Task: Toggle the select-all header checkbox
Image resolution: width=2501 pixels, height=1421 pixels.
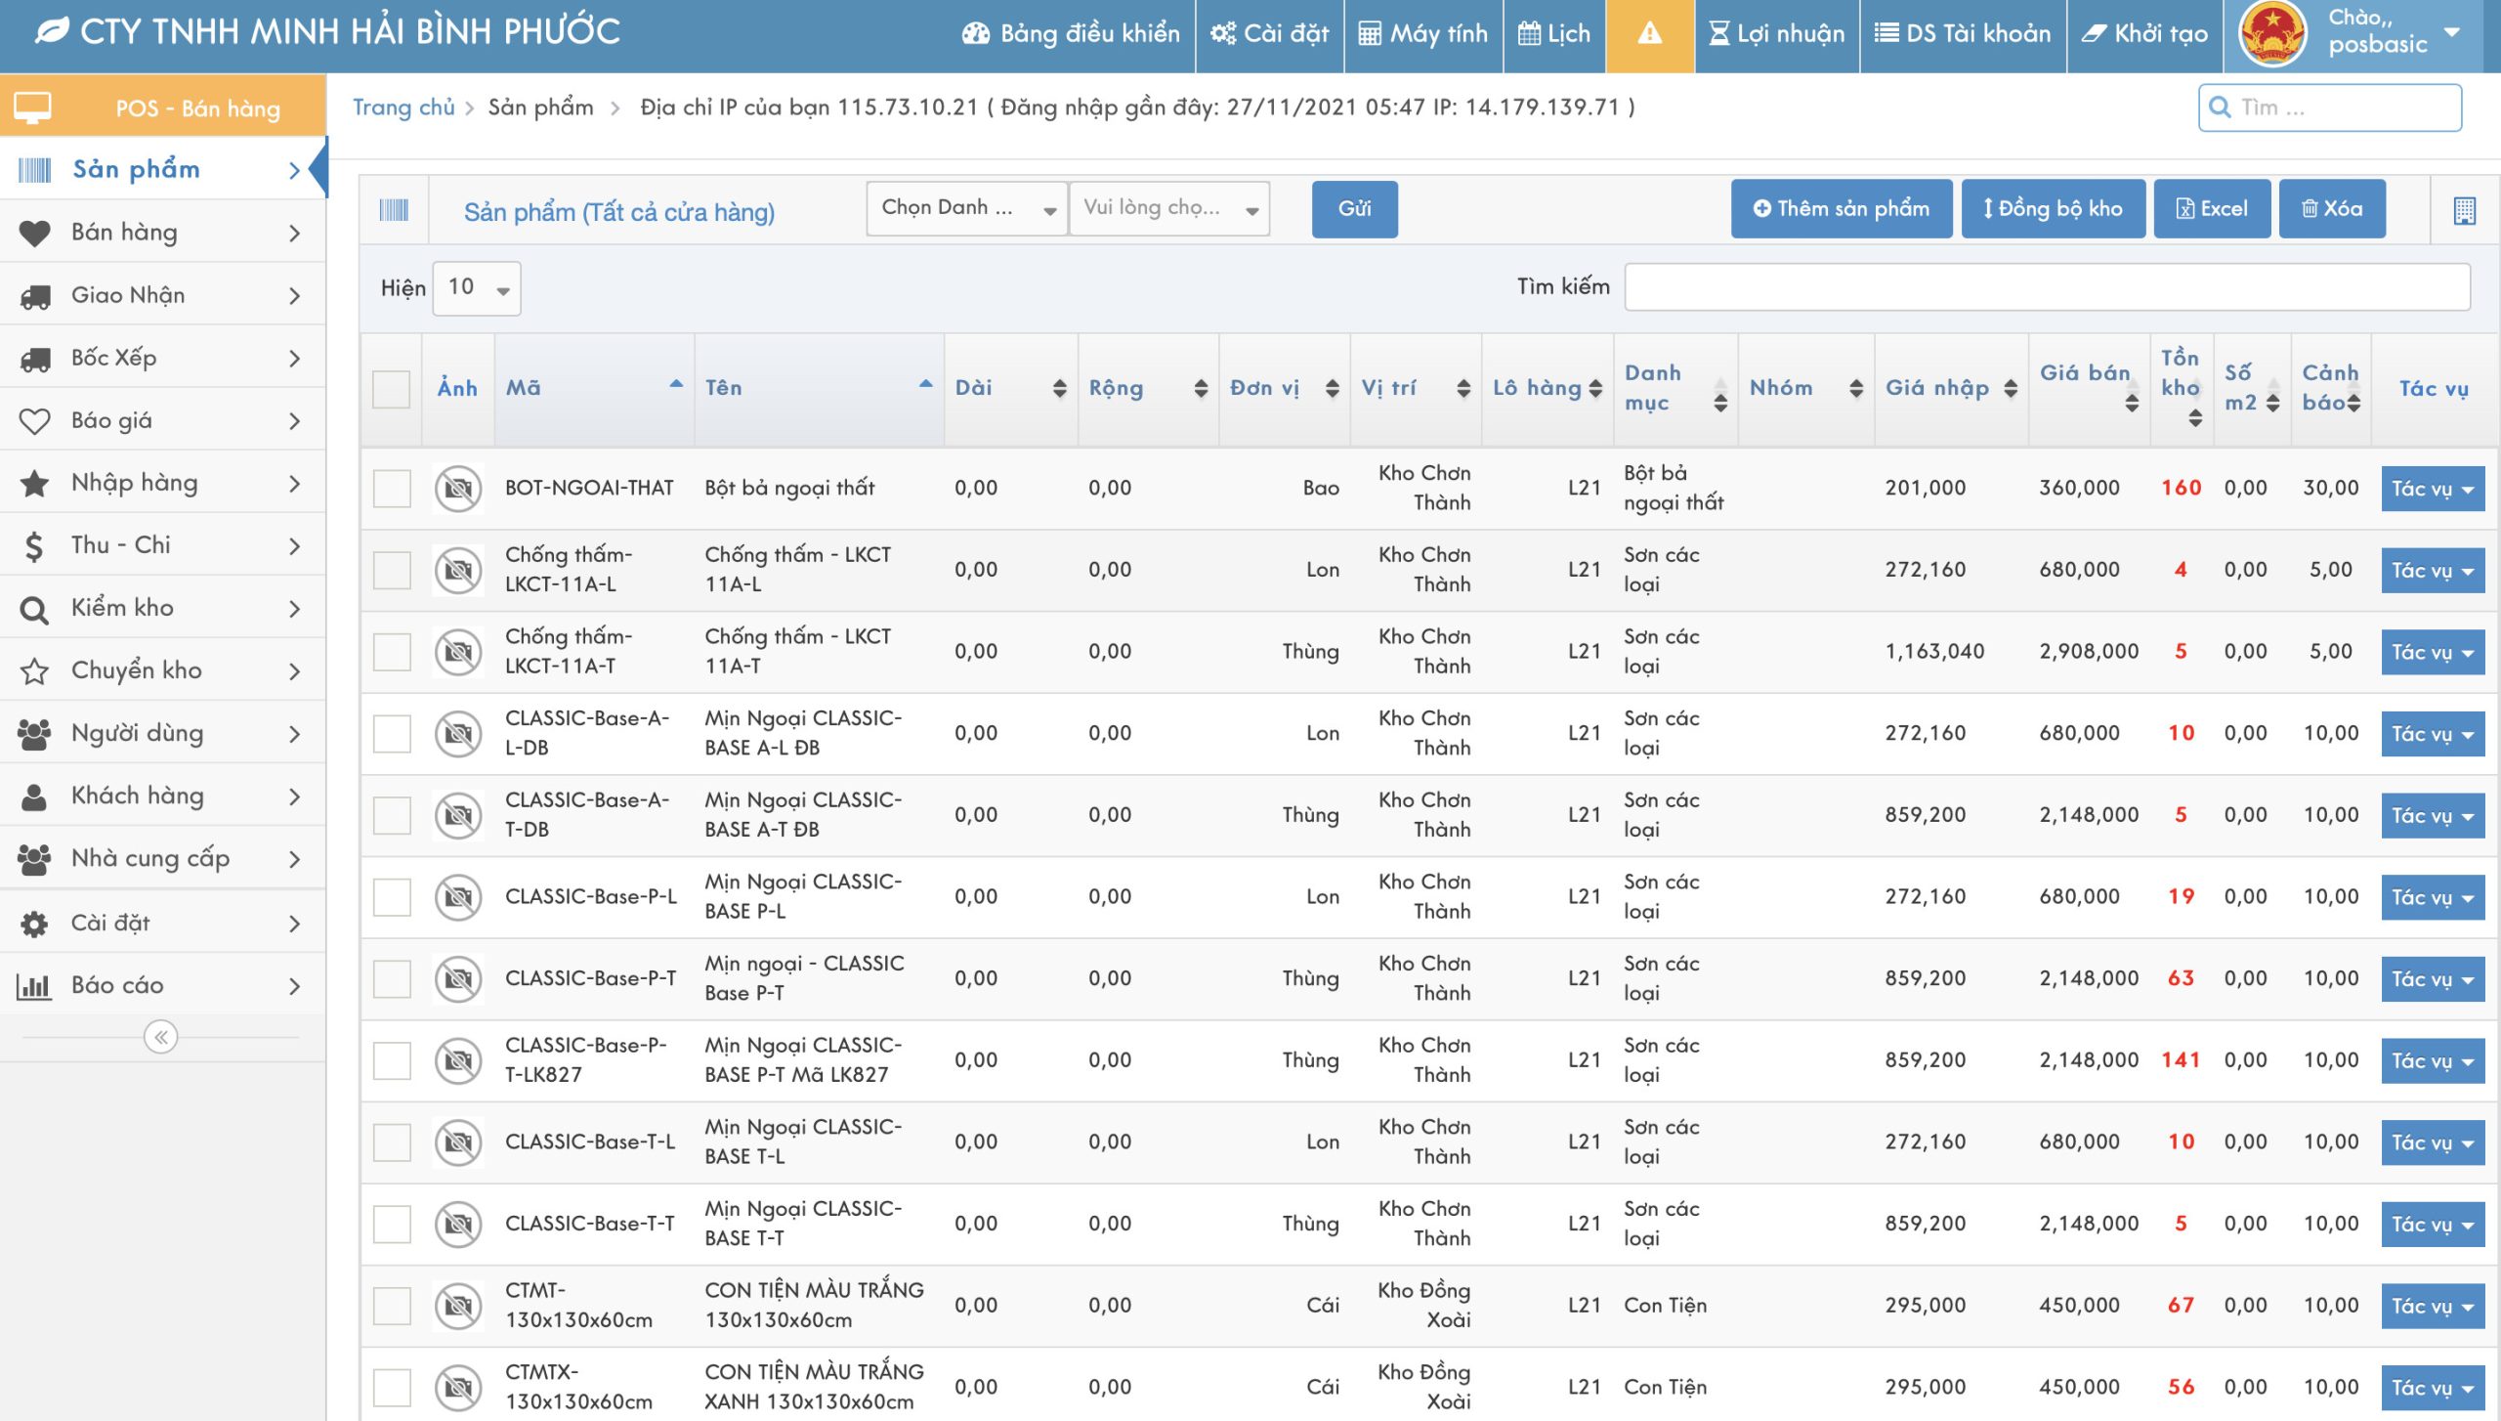Action: 392,389
